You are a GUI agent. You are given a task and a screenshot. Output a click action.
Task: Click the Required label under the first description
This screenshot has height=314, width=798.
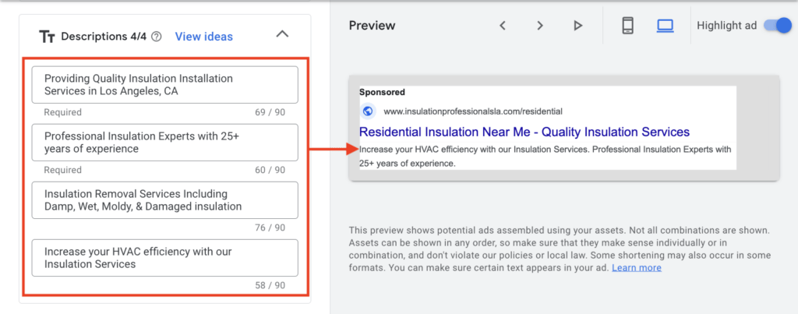click(x=62, y=112)
